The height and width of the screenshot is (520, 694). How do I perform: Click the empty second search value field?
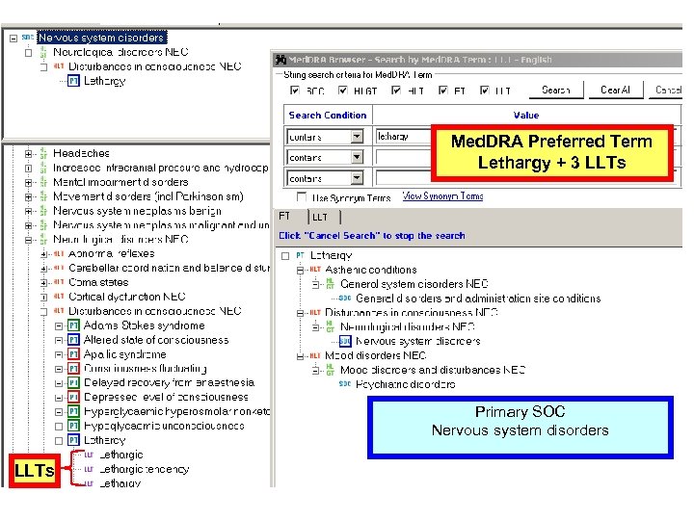[403, 157]
